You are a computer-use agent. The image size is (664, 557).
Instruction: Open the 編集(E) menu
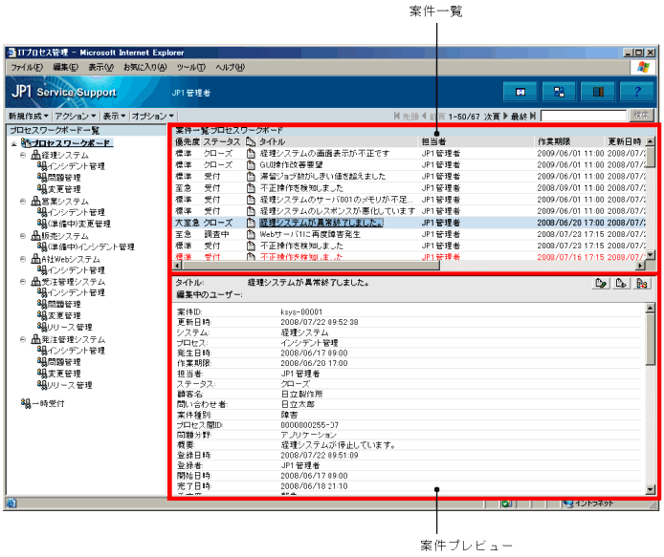[66, 67]
